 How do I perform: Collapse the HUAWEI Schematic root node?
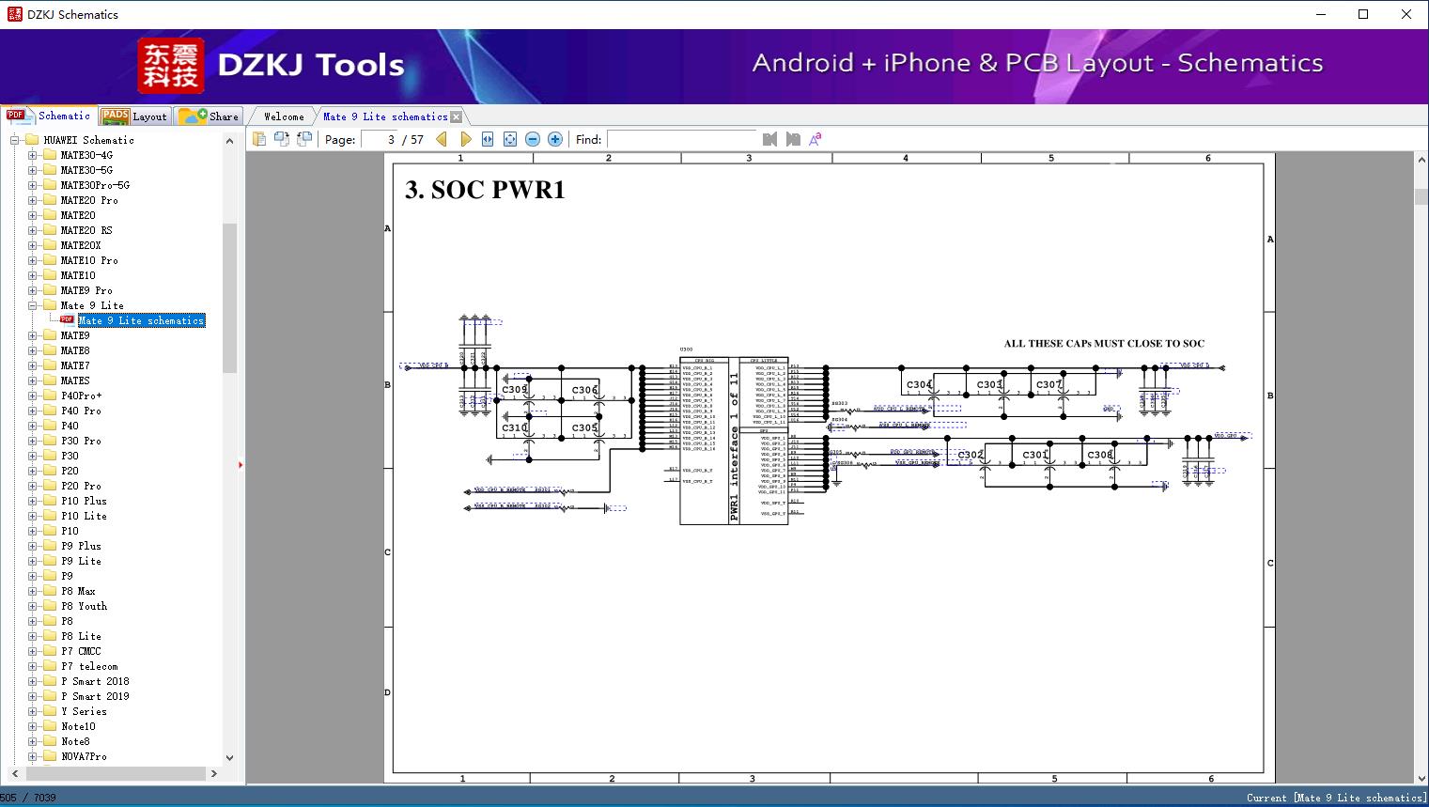pyautogui.click(x=15, y=140)
